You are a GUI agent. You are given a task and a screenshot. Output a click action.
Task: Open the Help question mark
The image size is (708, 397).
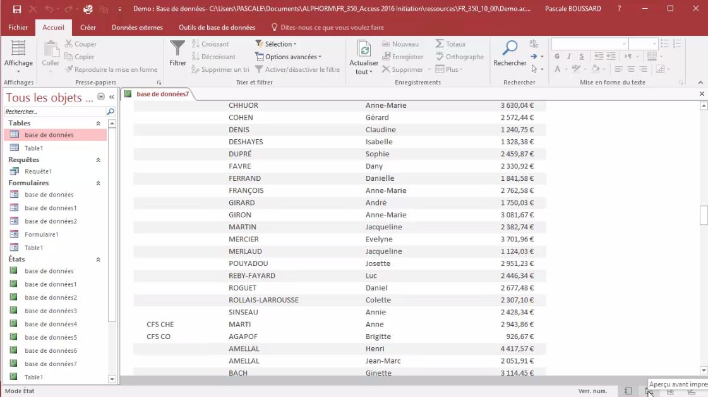point(619,9)
